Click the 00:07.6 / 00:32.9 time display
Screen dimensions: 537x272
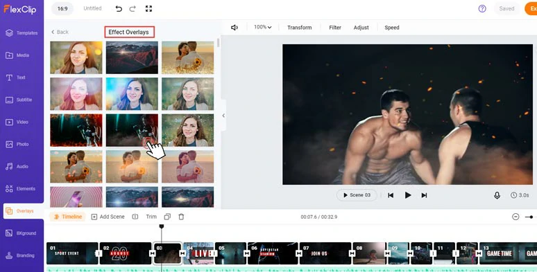click(x=319, y=217)
